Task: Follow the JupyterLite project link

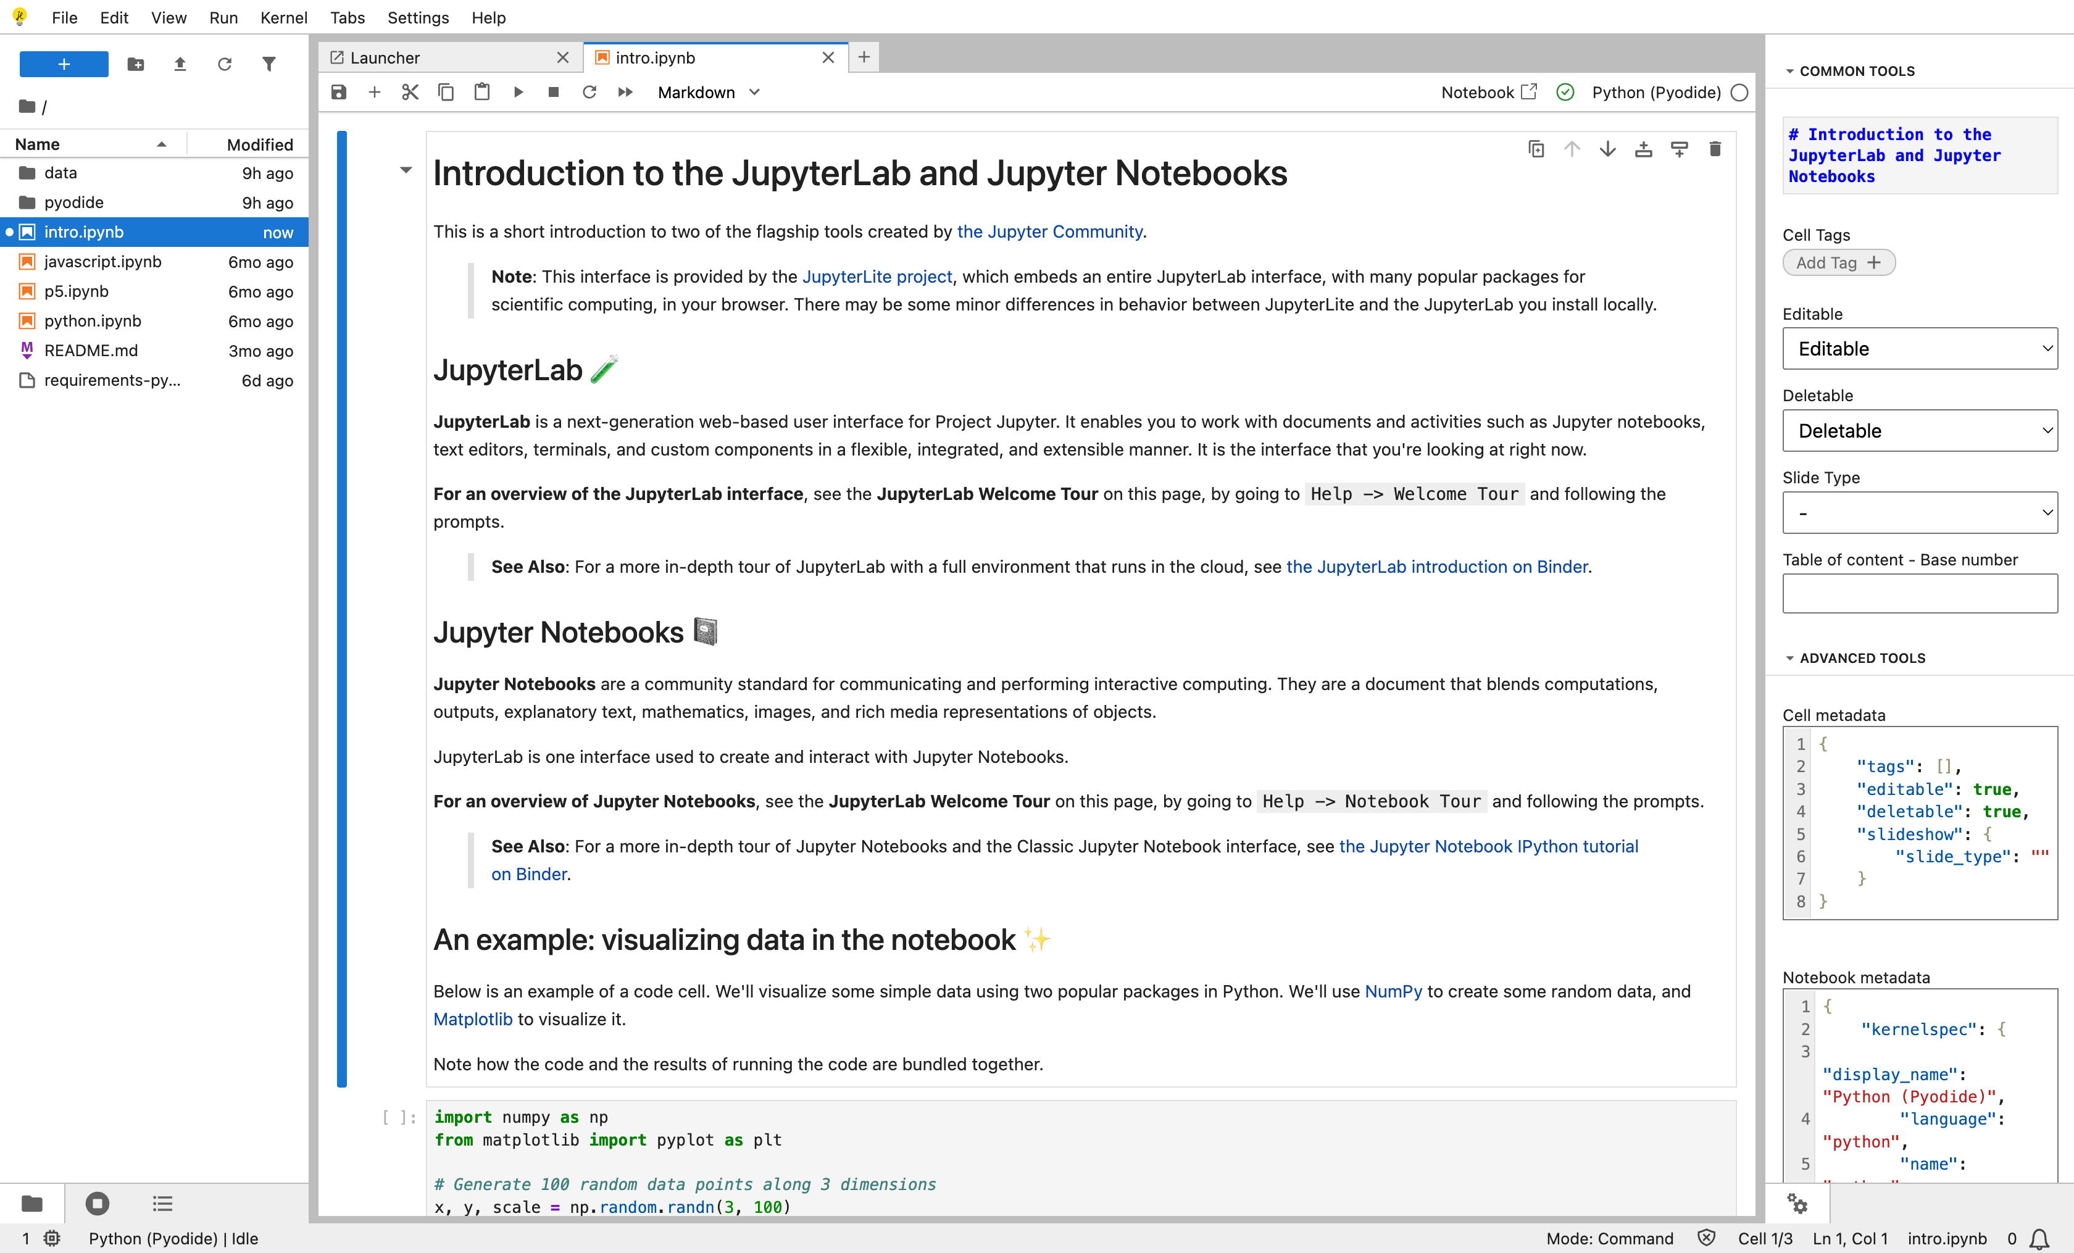Action: pyautogui.click(x=877, y=276)
